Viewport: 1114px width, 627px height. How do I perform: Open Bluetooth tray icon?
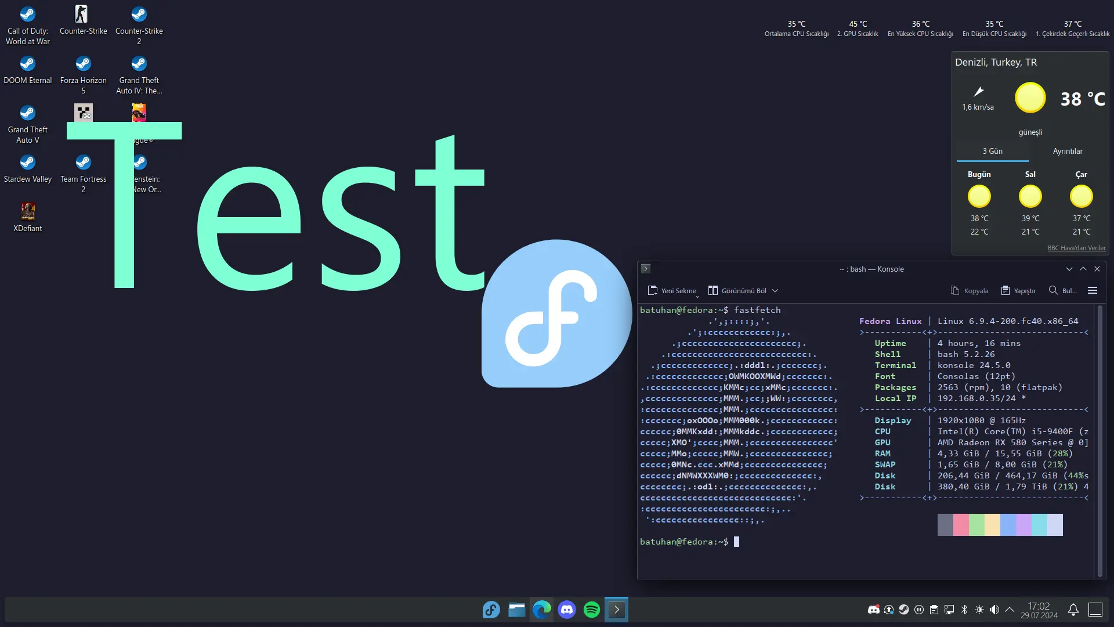964,610
